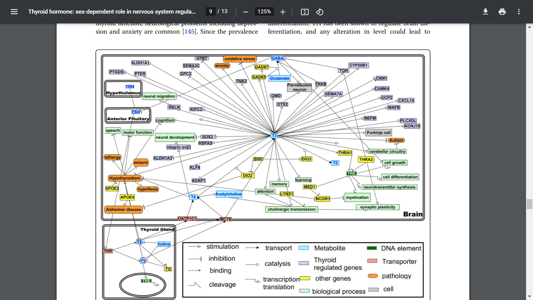Click the 'Alzheimer disease' label
The width and height of the screenshot is (533, 300).
pyautogui.click(x=124, y=209)
